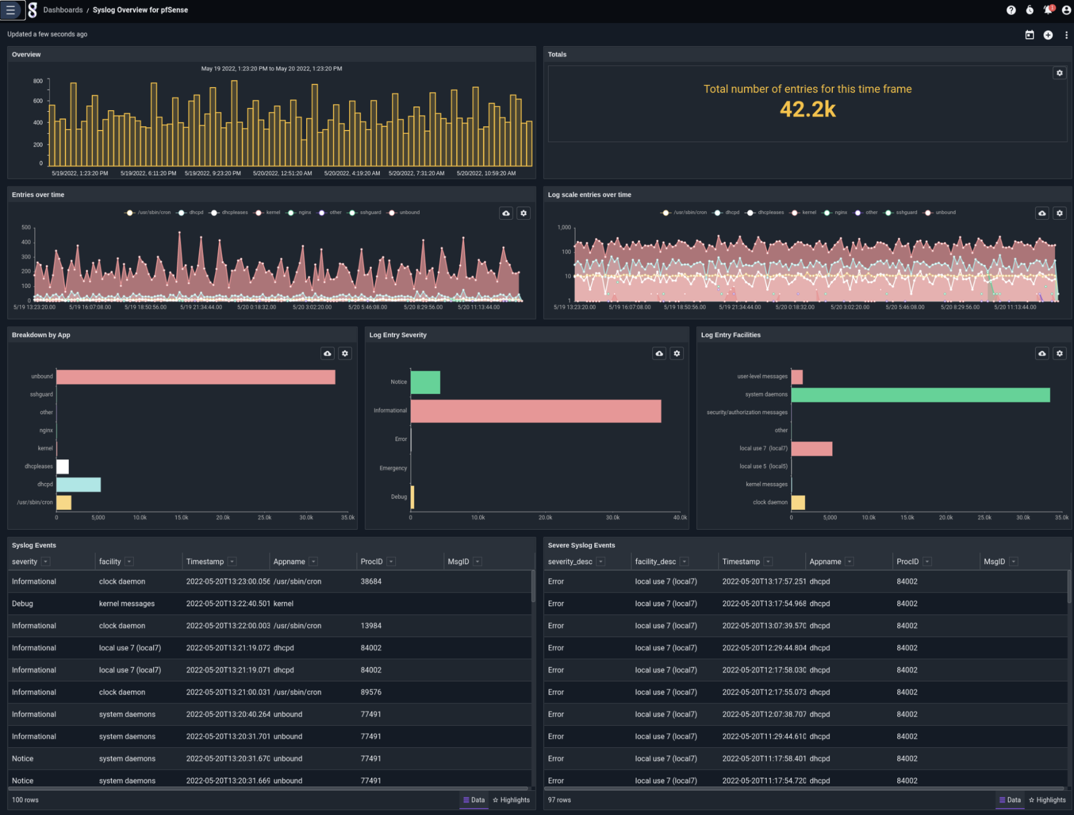The image size is (1074, 815).
Task: Download the Log scale entries chart
Action: pos(1042,213)
